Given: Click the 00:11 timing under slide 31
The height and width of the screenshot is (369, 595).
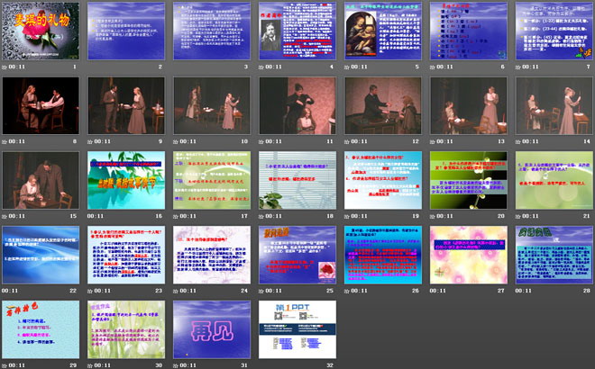Looking at the screenshot, I should (x=188, y=365).
